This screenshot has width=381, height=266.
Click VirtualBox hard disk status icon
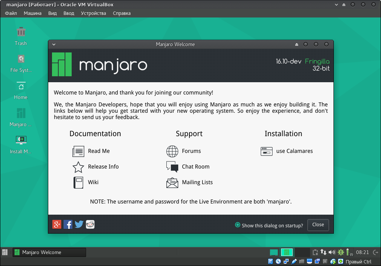pos(270,262)
